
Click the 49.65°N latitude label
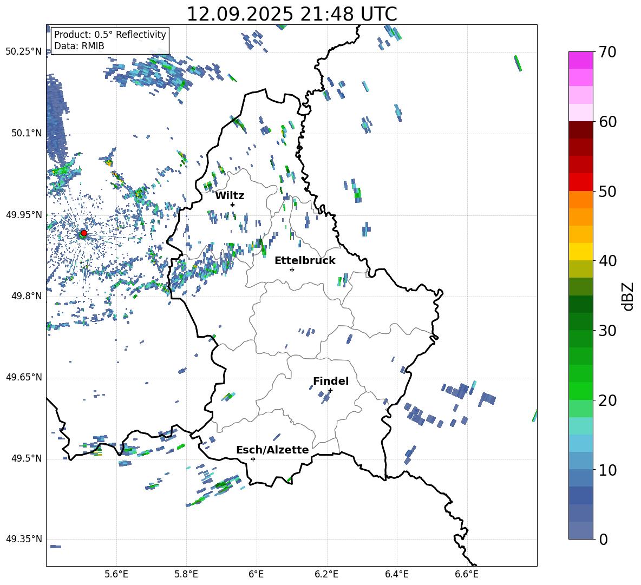tap(24, 377)
